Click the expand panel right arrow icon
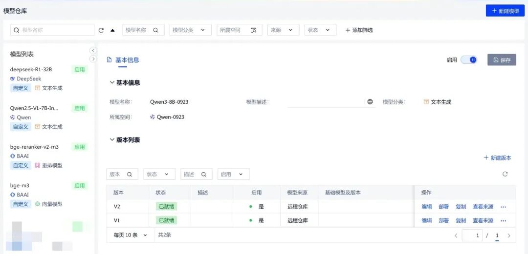Image resolution: width=528 pixels, height=254 pixels. 93,59
